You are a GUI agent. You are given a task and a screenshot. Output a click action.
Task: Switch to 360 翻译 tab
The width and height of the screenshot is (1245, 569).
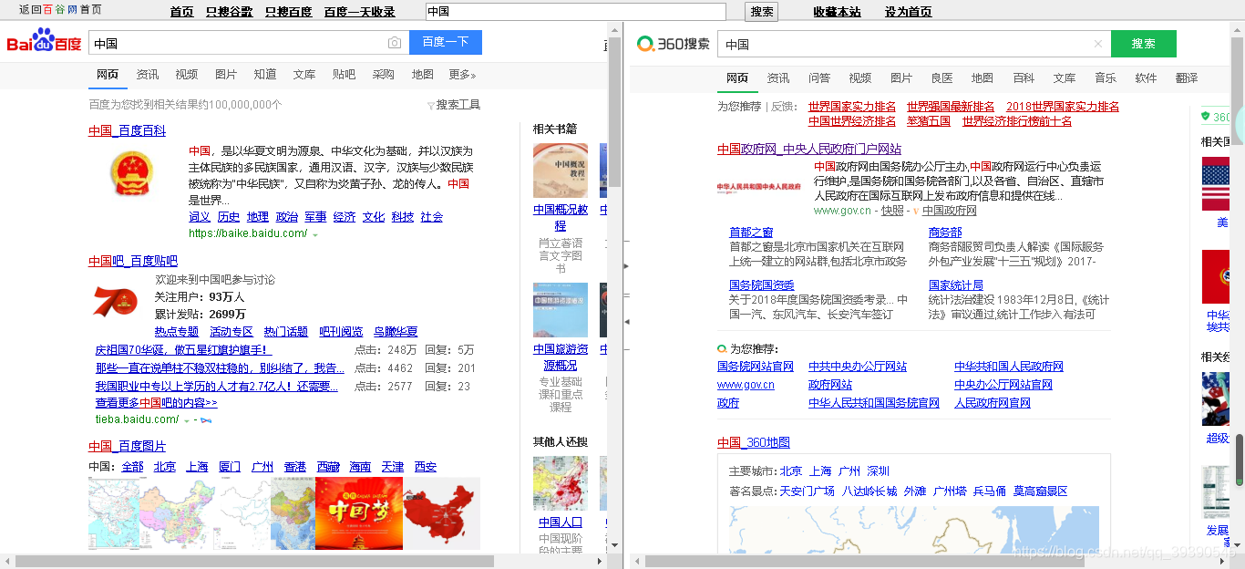[1187, 78]
